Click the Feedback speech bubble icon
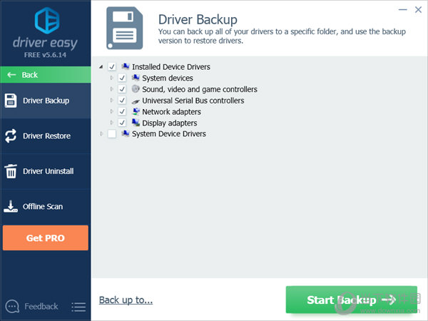Viewport: 428px width, 321px height. (x=12, y=306)
